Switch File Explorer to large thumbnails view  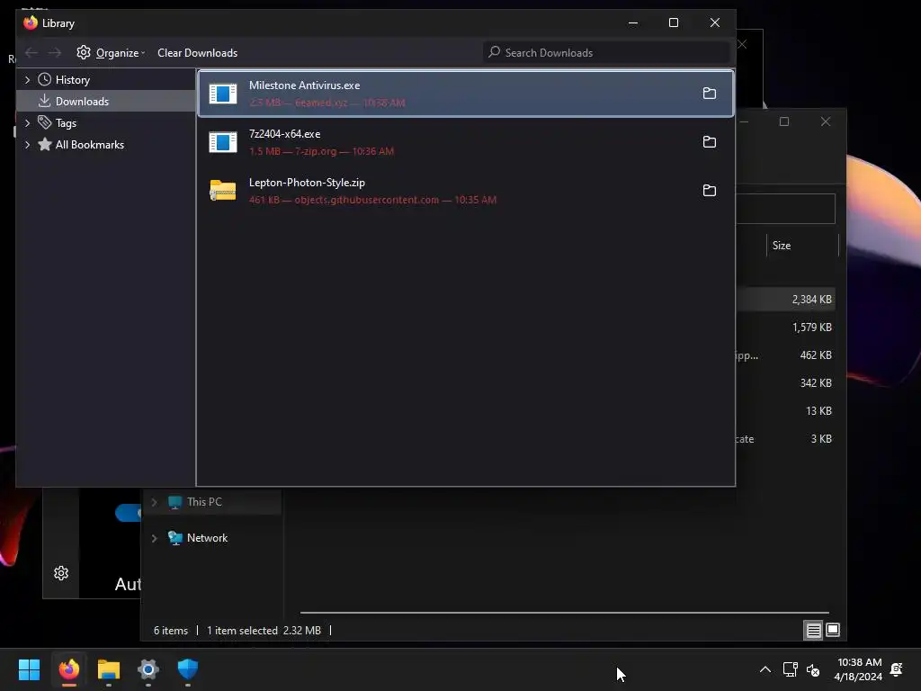click(x=833, y=630)
